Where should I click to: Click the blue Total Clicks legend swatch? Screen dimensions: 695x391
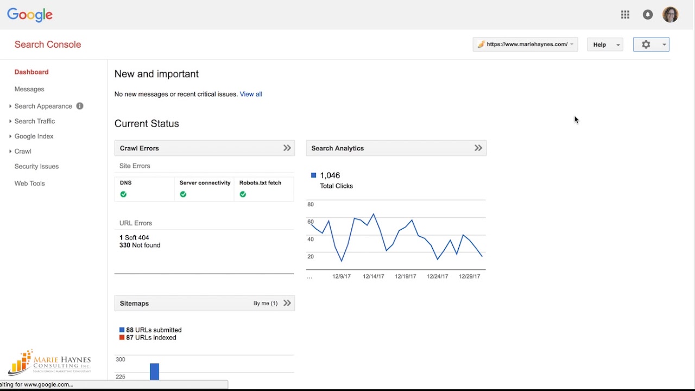pyautogui.click(x=314, y=175)
